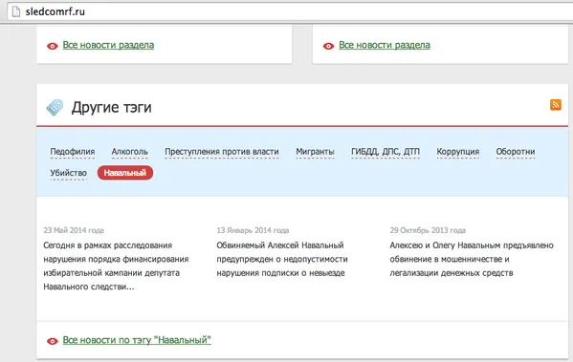Click eye icon beside right Все новости раздела

coord(328,46)
